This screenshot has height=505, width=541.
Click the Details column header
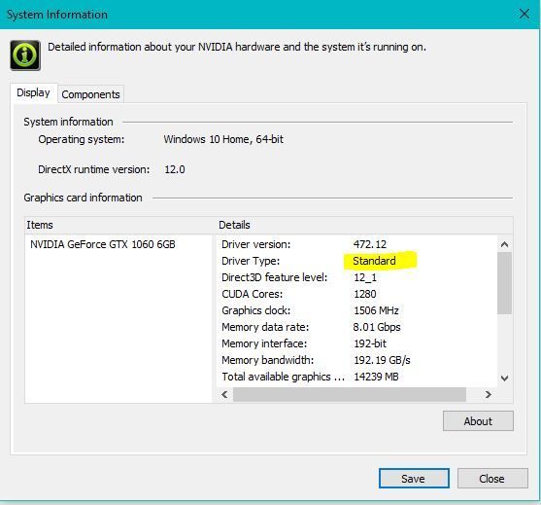click(x=365, y=225)
